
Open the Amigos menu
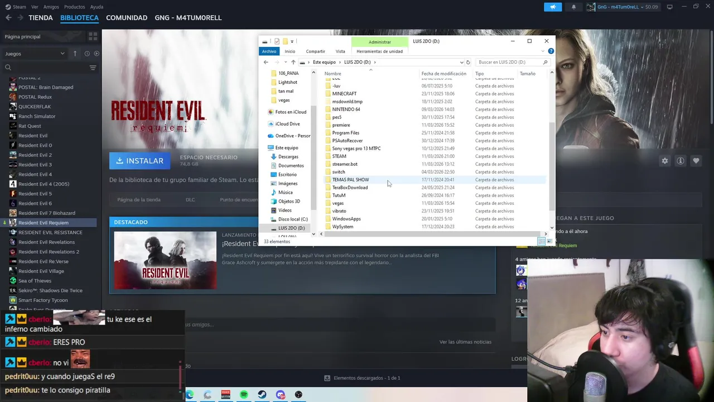click(x=51, y=7)
